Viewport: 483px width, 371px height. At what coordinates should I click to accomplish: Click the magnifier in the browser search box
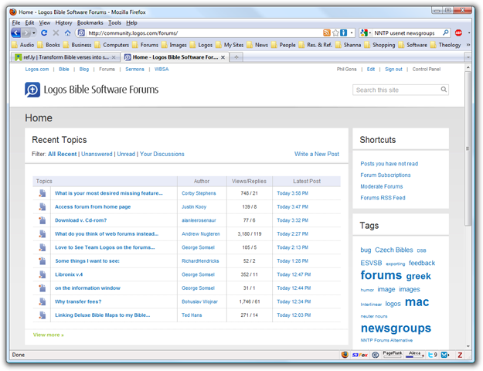[446, 32]
